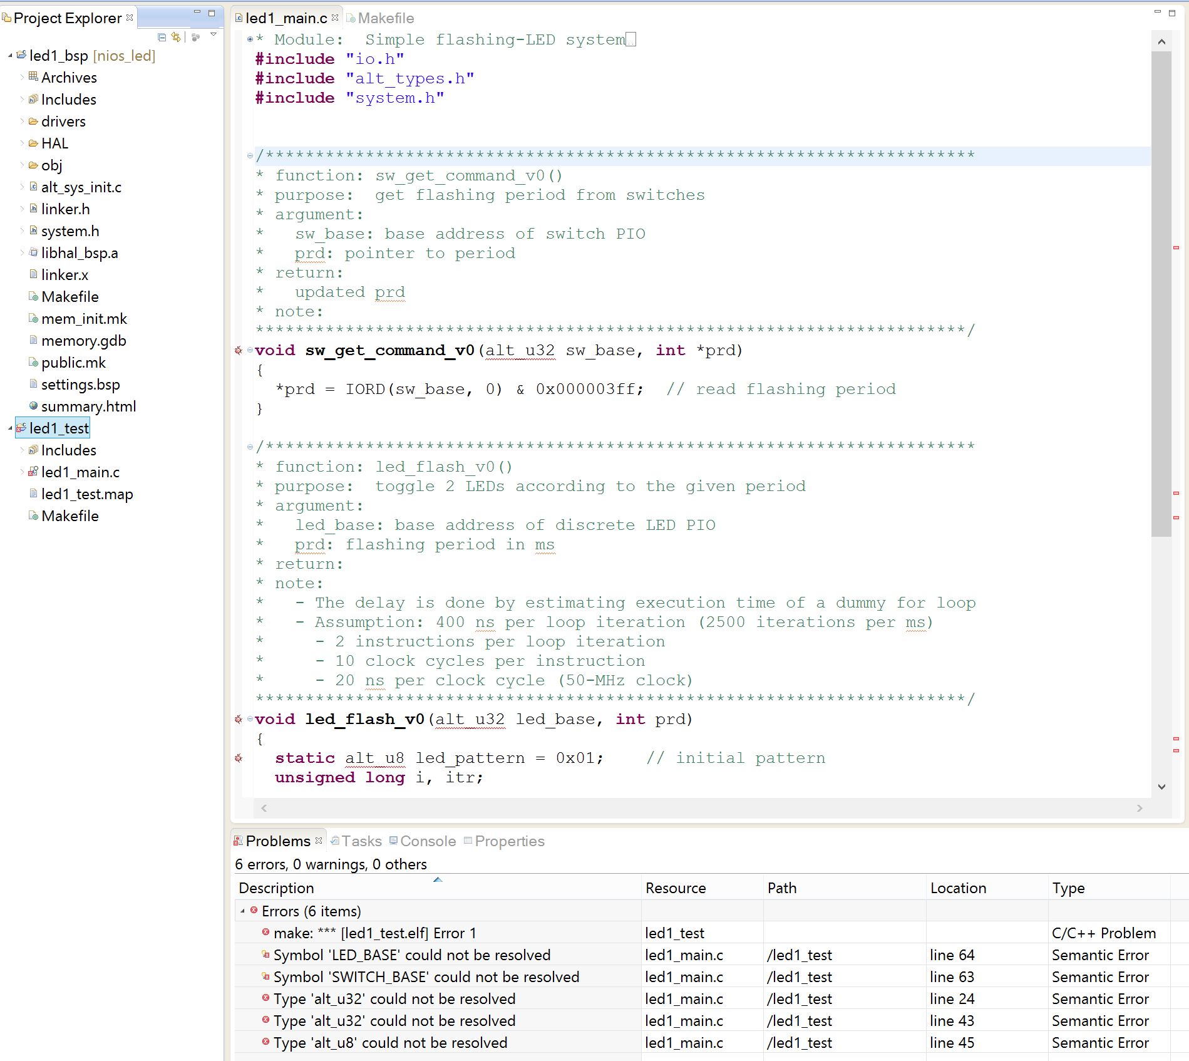The height and width of the screenshot is (1061, 1189).
Task: Expand the Archives folder
Action: pos(22,78)
